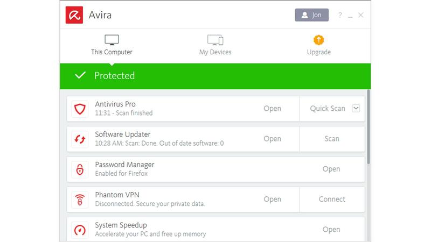Click the Antivirus Pro shield icon
The width and height of the screenshot is (431, 242).
click(x=80, y=109)
